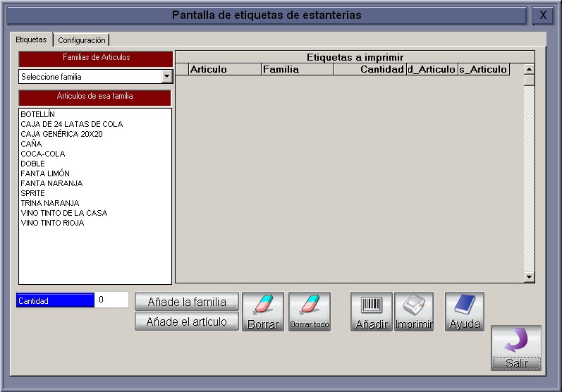The height and width of the screenshot is (392, 562).
Task: Click the Articulo column header
Action: (224, 69)
